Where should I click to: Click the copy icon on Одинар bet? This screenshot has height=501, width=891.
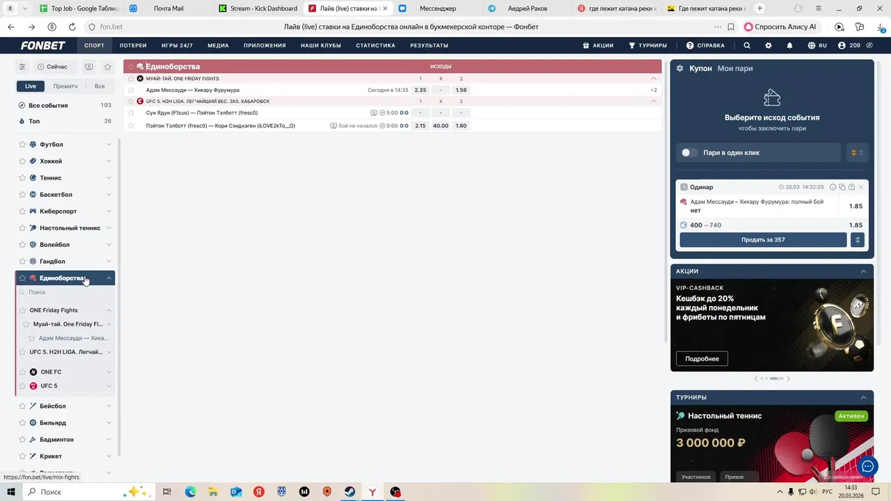click(842, 187)
